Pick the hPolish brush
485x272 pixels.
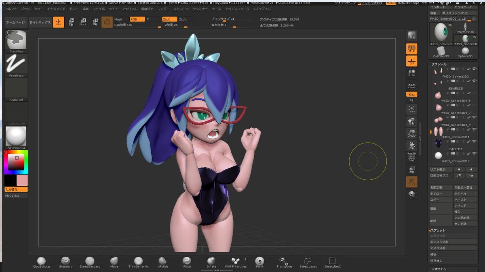pyautogui.click(x=162, y=262)
